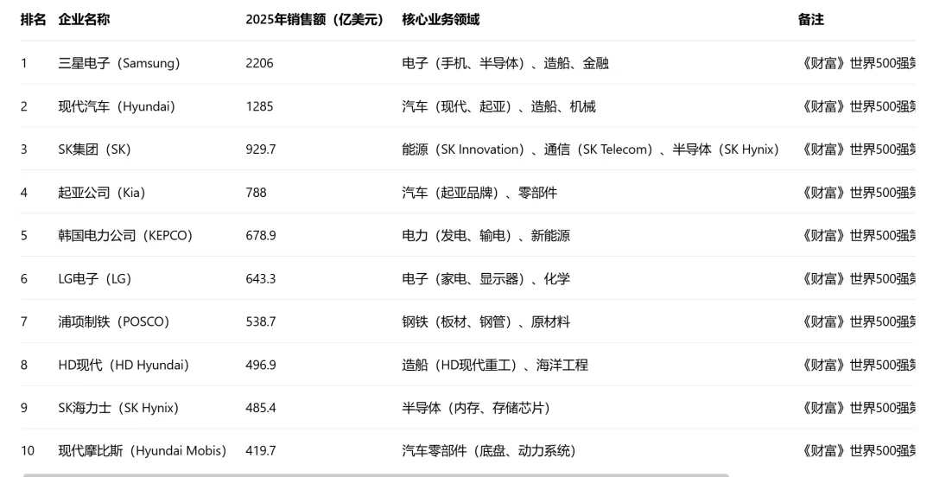Screen dimensions: 933x477
Task: Click the 备注 cell in Samsung row
Action: click(857, 63)
